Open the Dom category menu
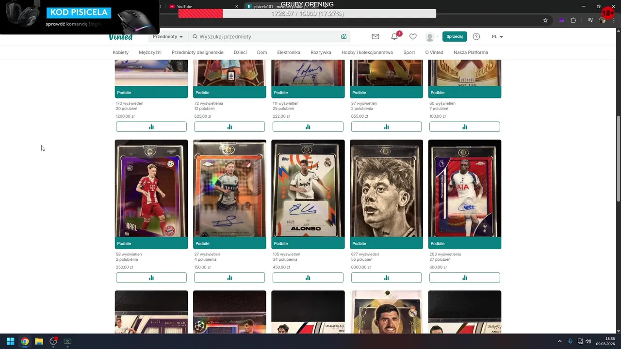The width and height of the screenshot is (621, 349). pos(262,52)
